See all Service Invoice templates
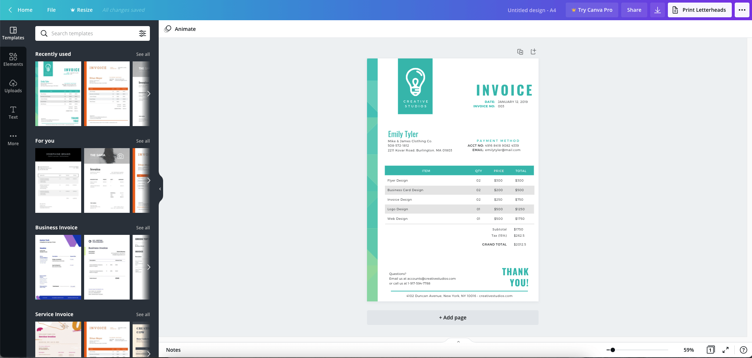752x358 pixels. click(143, 314)
